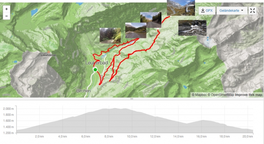Open the Geländekarte map style dropdown
This screenshot has width=264, height=144.
232,11
